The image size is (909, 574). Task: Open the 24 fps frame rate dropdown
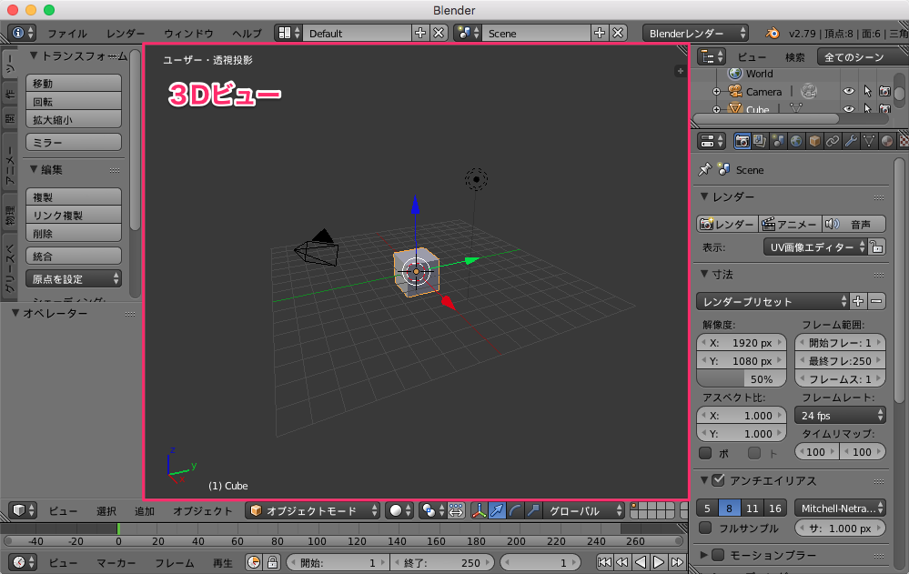pos(840,415)
